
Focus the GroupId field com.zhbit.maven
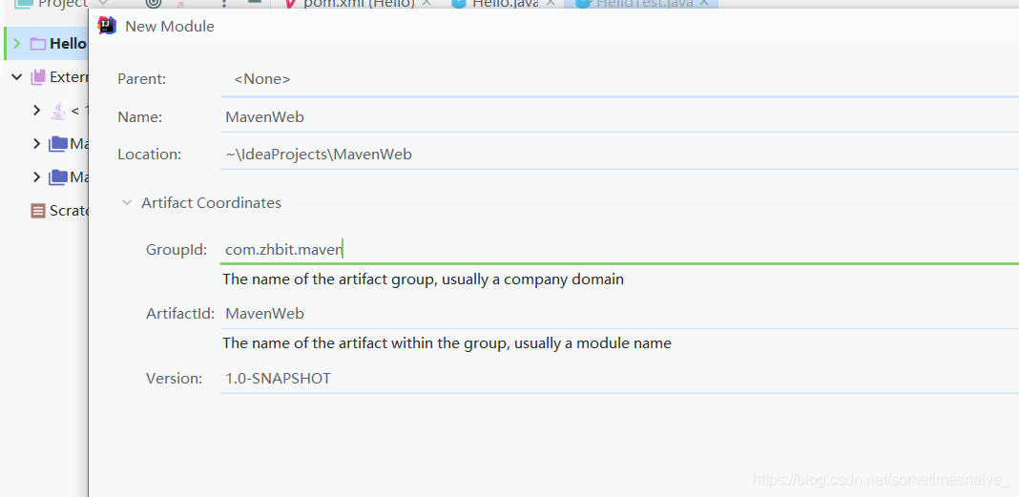[619, 250]
